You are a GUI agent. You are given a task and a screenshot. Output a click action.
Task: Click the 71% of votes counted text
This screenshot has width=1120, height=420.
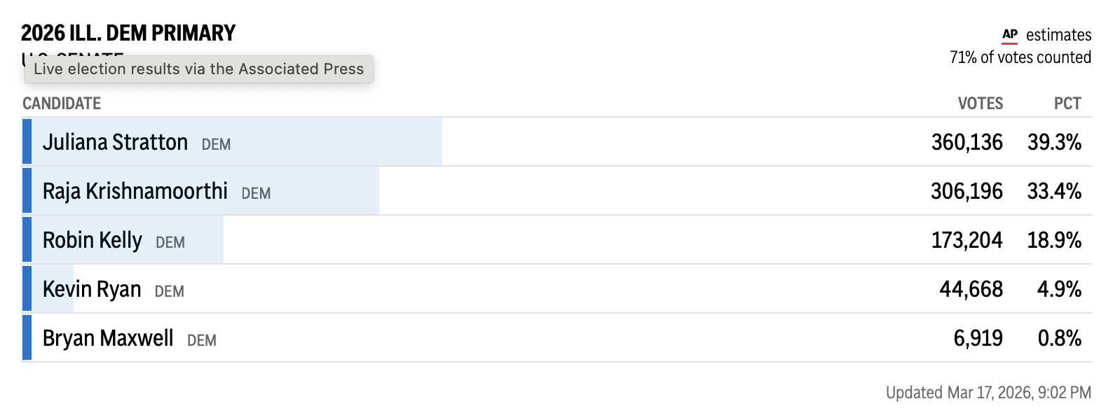(1020, 57)
